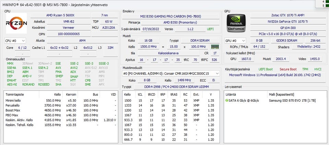Click the AMD Ryzen logo
The image size is (329, 145).
pos(16,23)
